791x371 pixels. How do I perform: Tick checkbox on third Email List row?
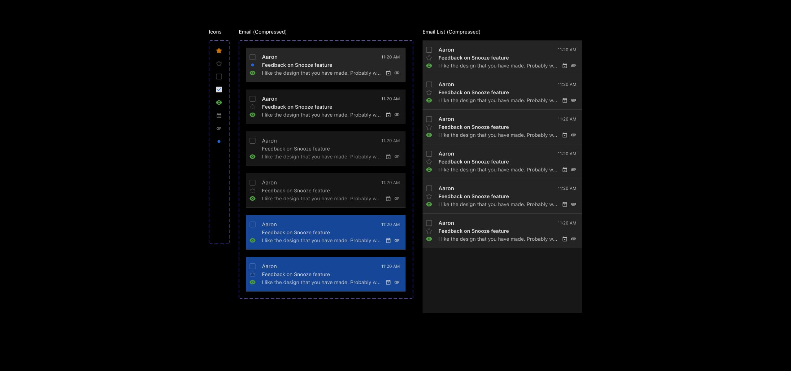pyautogui.click(x=429, y=119)
